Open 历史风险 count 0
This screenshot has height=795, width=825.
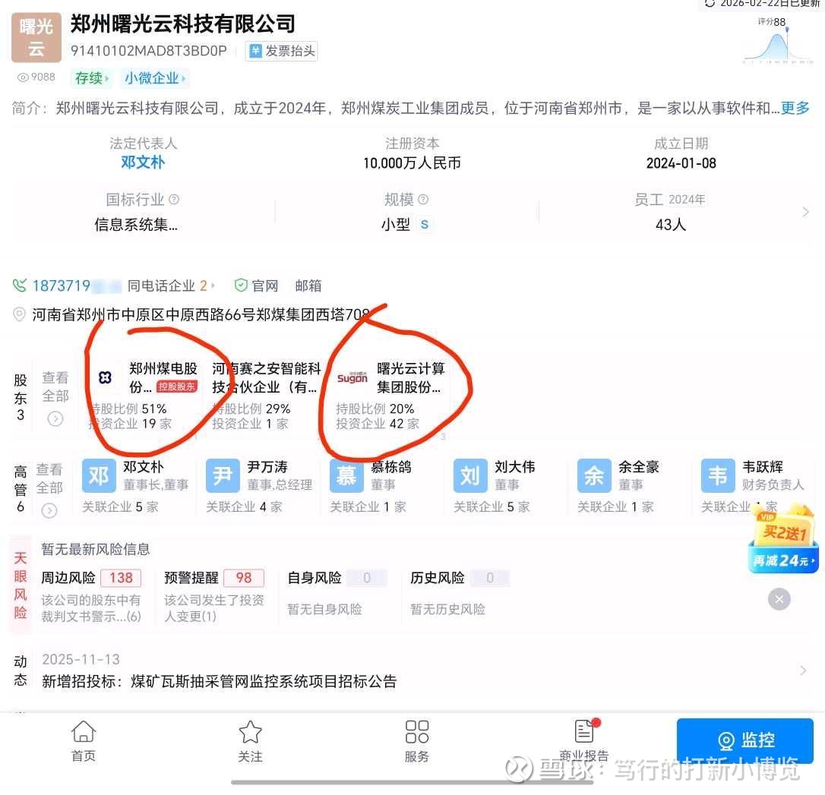[490, 578]
